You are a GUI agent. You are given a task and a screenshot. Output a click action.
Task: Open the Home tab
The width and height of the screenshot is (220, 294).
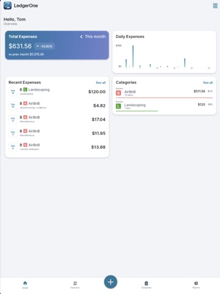pyautogui.click(x=25, y=285)
